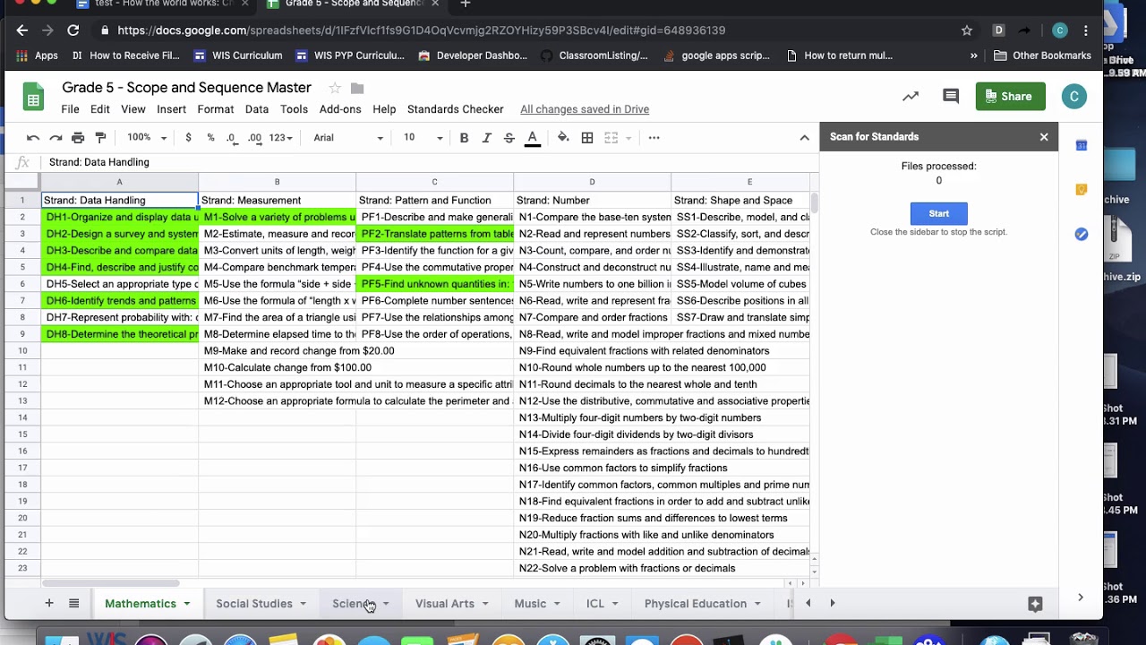Click the redo arrow in toolbar
1146x645 pixels.
pyautogui.click(x=56, y=137)
